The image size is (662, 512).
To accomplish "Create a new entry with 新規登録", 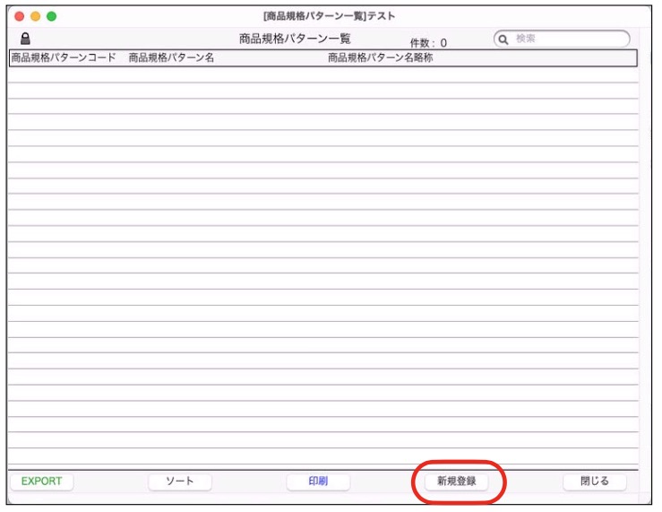I will pos(457,482).
